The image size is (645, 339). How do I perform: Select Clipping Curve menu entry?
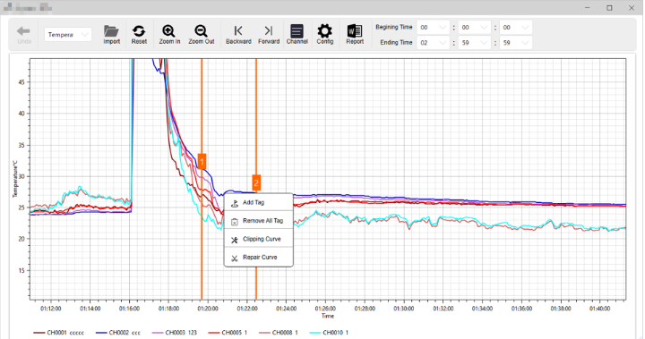[x=258, y=239]
